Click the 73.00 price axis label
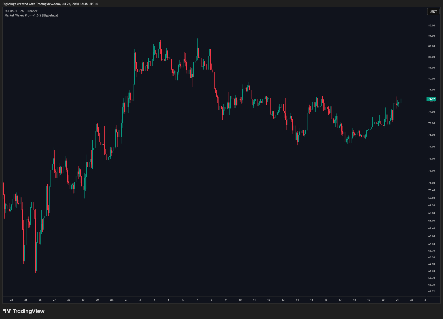The height and width of the screenshot is (319, 443). pos(431,159)
